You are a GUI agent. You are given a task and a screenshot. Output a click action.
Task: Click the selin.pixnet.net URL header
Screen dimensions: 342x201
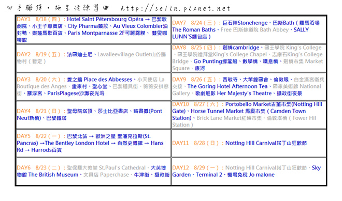click(x=175, y=8)
